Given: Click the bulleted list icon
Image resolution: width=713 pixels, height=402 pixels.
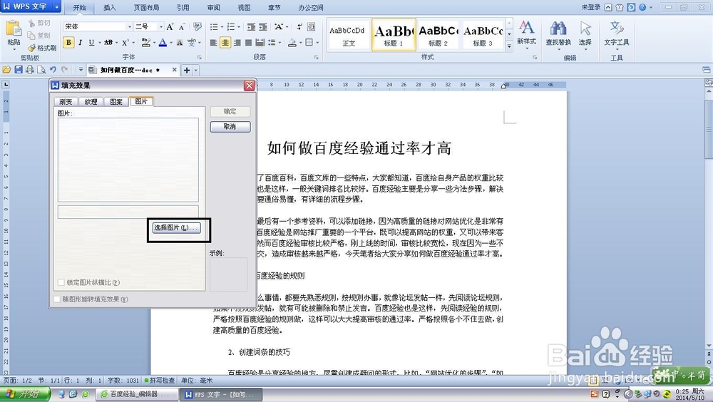Looking at the screenshot, I should coord(213,27).
